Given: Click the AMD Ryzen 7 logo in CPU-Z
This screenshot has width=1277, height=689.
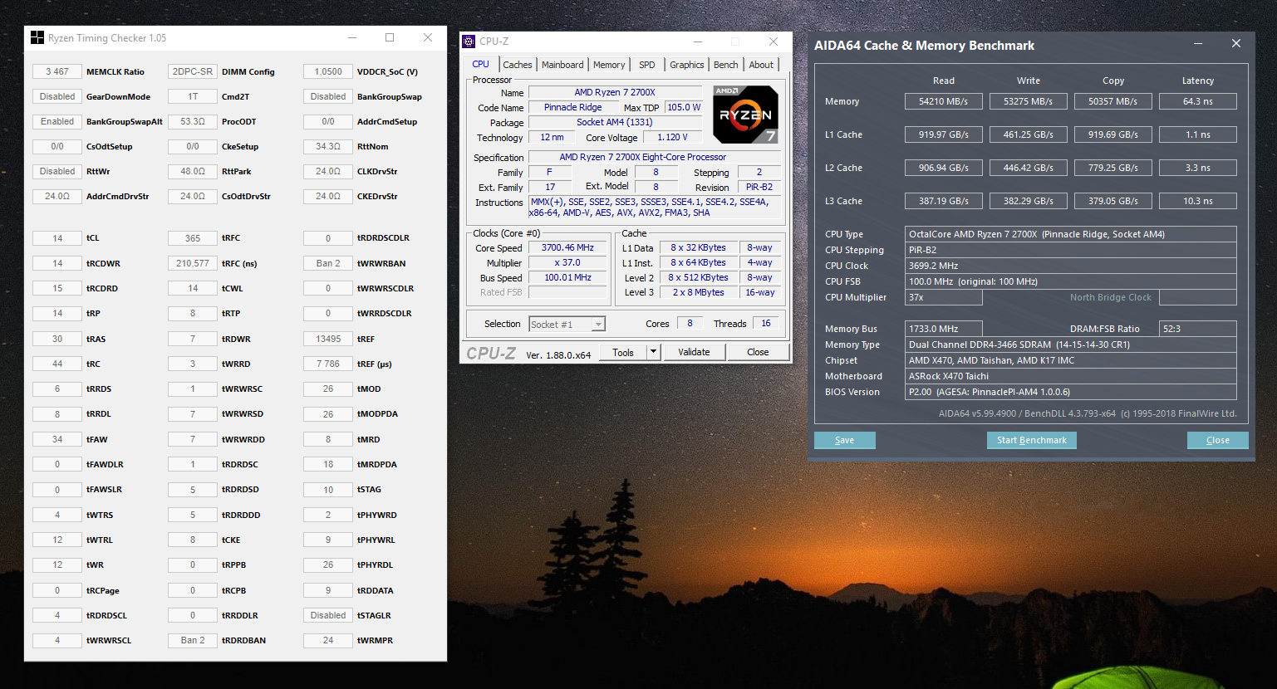Looking at the screenshot, I should (x=745, y=115).
